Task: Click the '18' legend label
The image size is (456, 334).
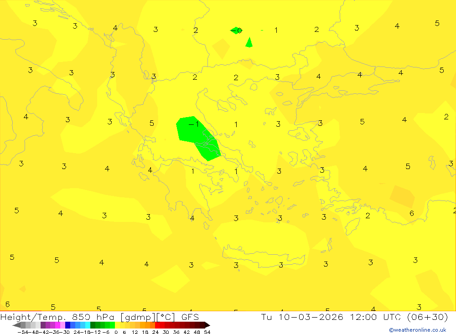Action: 145,332
